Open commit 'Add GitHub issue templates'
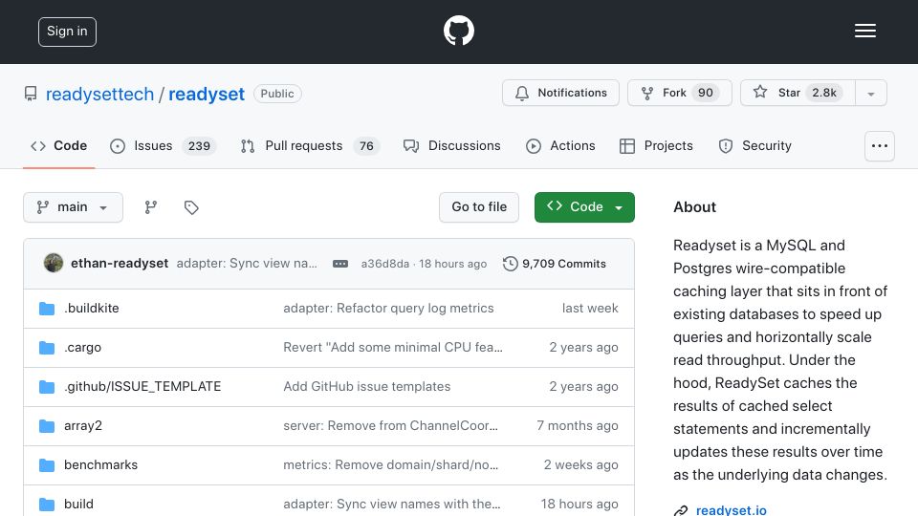The image size is (918, 516). [367, 387]
